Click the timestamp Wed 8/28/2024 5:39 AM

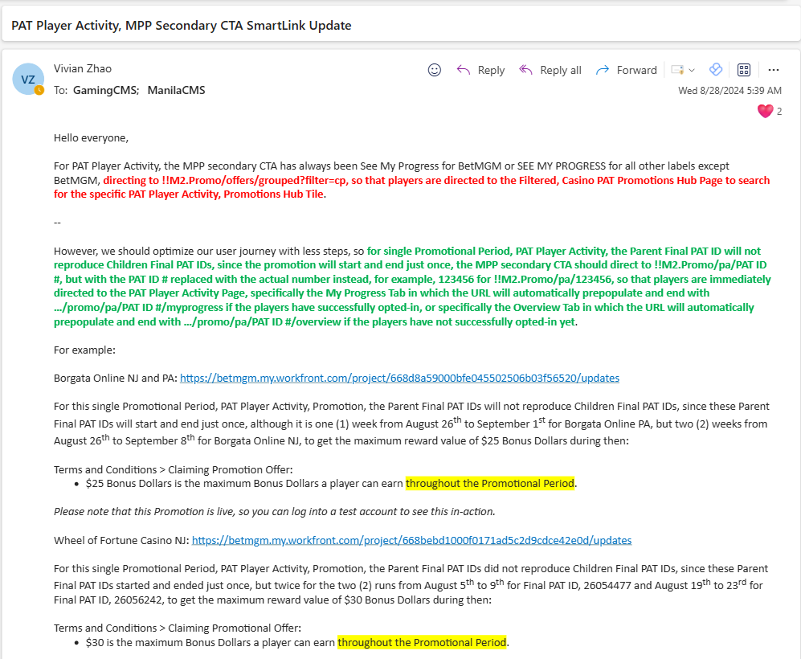[729, 91]
